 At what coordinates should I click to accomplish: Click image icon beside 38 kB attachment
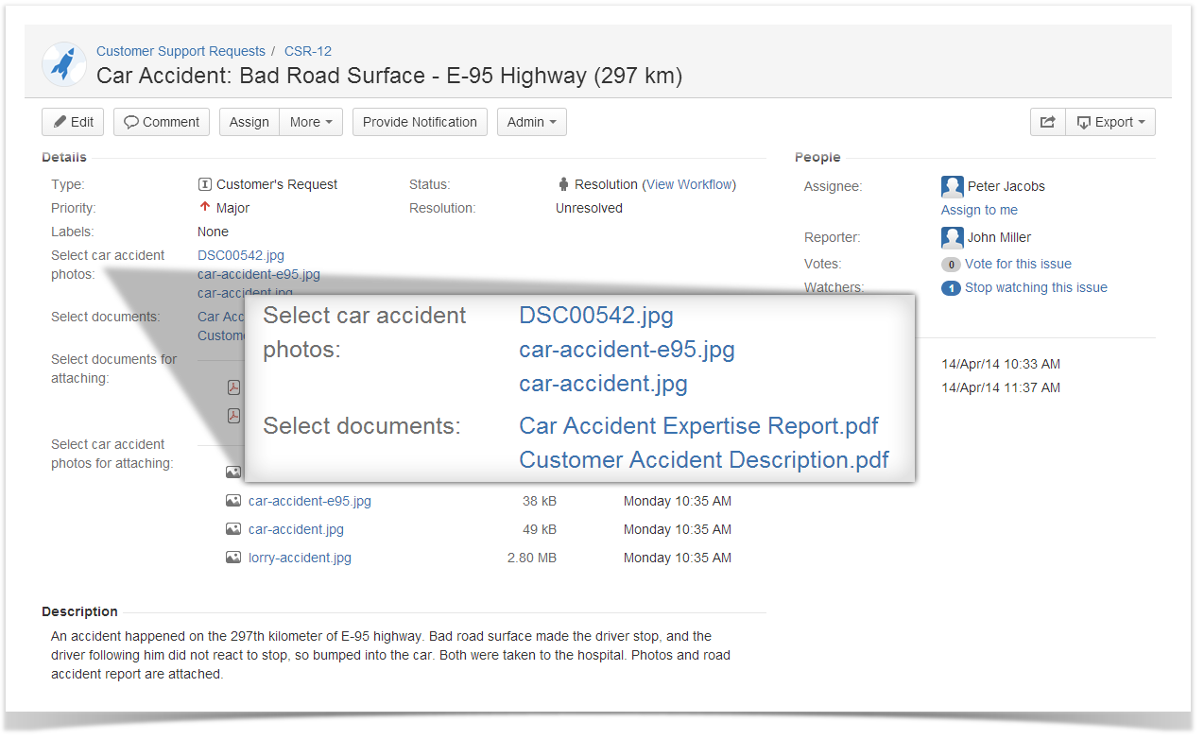[x=233, y=501]
